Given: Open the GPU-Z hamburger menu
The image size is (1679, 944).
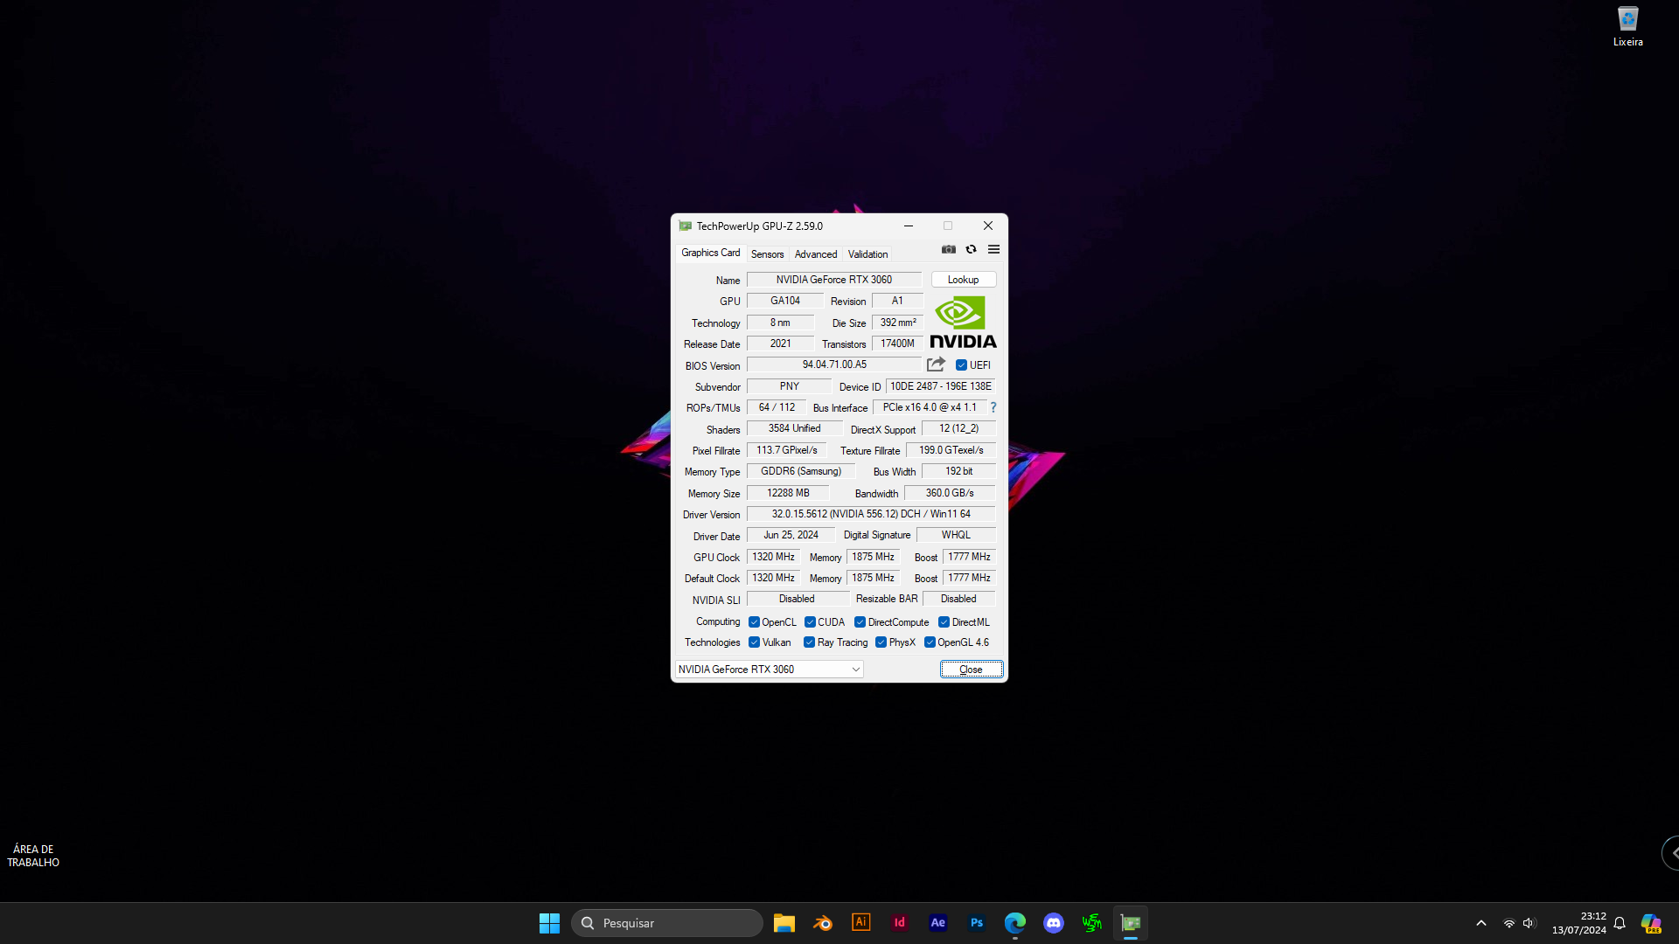Looking at the screenshot, I should click(x=993, y=250).
